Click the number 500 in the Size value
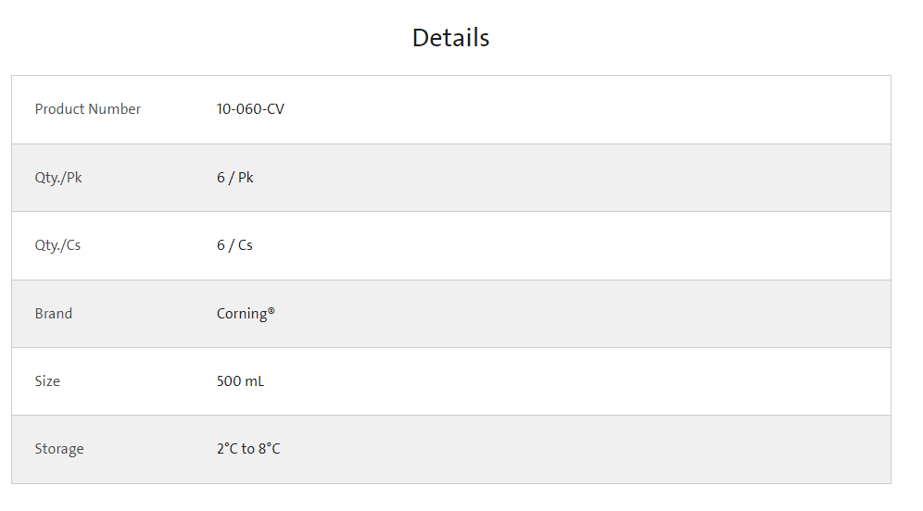The height and width of the screenshot is (511, 923). pos(229,381)
